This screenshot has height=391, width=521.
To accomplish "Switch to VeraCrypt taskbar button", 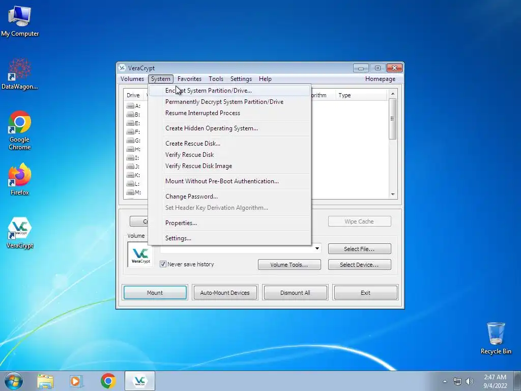I will click(x=140, y=381).
